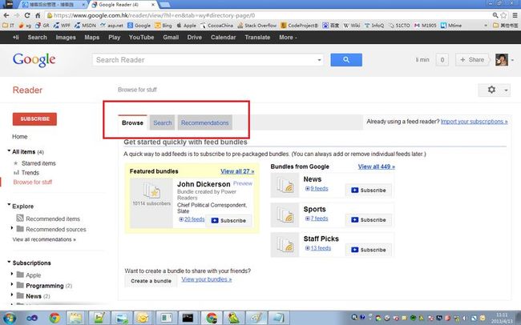Open the dropdown next to settings gear
The height and width of the screenshot is (325, 521).
click(506, 90)
